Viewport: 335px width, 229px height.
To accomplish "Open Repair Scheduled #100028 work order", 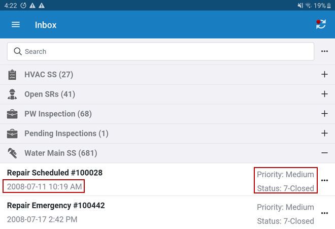I will pyautogui.click(x=55, y=173).
